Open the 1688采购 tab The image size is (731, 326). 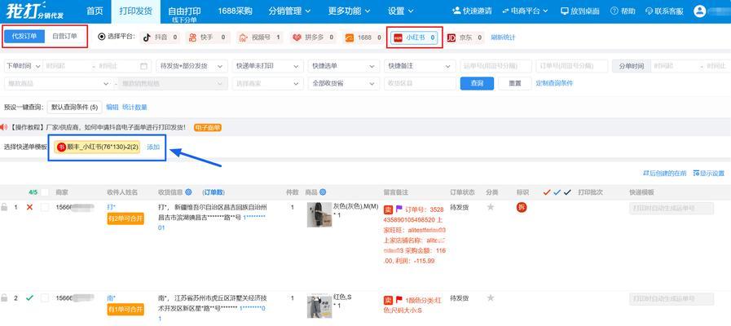[235, 11]
